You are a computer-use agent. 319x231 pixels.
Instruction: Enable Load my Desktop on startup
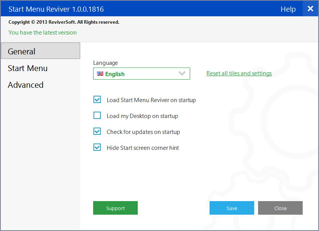[97, 115]
